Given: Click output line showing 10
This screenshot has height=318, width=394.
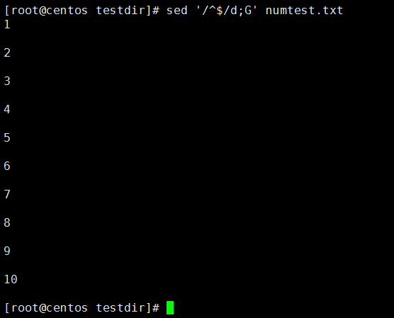Looking at the screenshot, I should 11,280.
